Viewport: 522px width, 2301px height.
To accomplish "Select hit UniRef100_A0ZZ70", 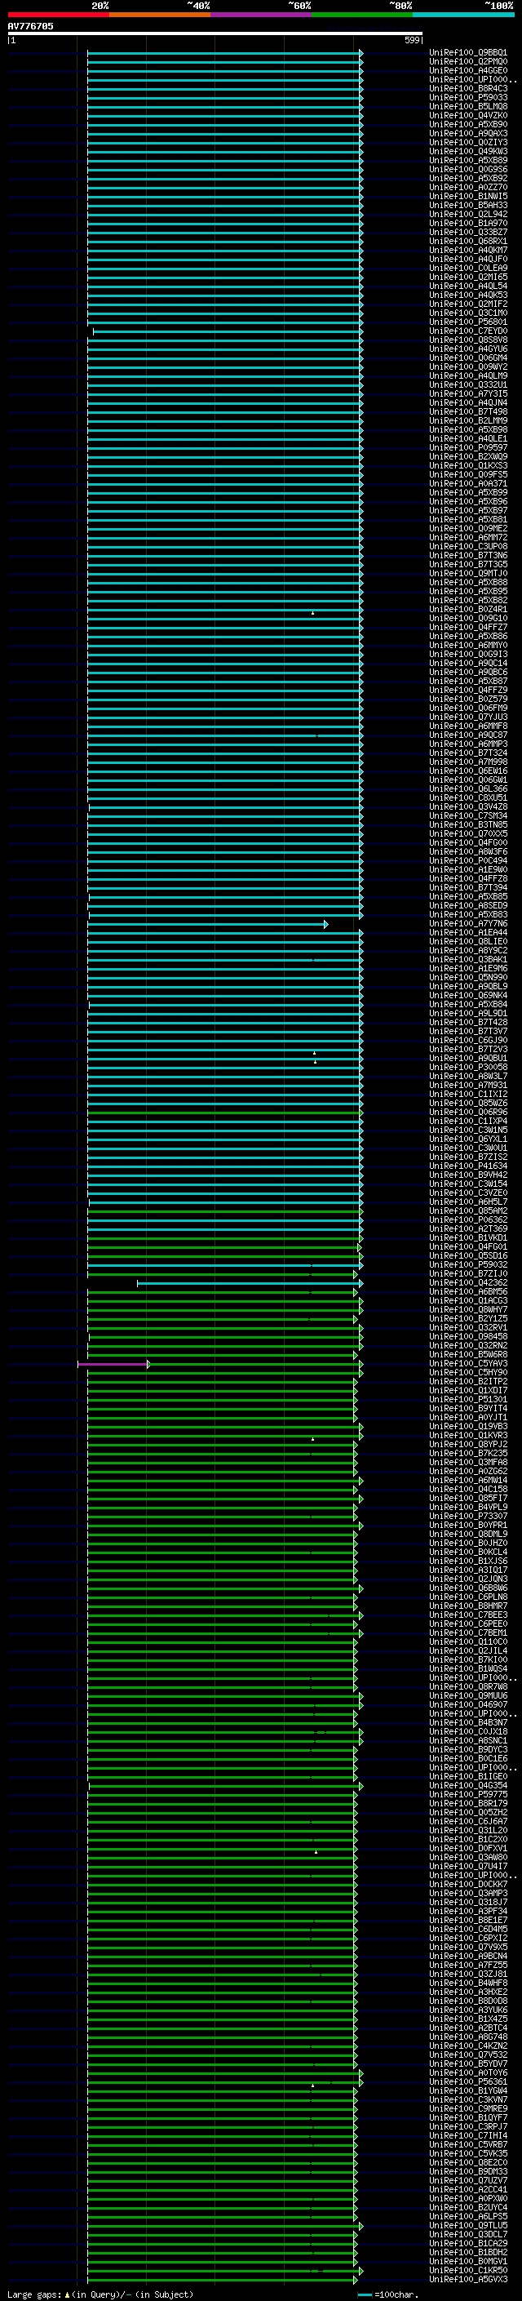I will pyautogui.click(x=468, y=188).
